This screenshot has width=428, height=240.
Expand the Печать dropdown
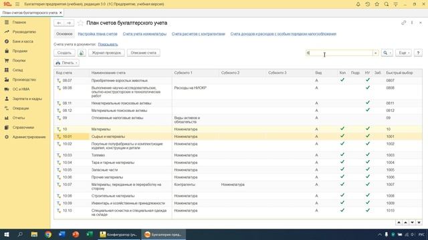click(67, 63)
